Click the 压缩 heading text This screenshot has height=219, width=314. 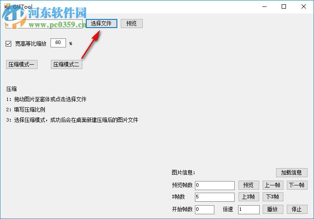(11, 89)
